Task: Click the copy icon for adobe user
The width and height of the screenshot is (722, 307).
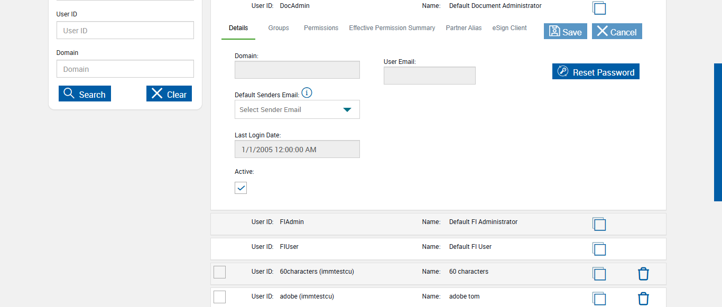Action: click(x=599, y=299)
